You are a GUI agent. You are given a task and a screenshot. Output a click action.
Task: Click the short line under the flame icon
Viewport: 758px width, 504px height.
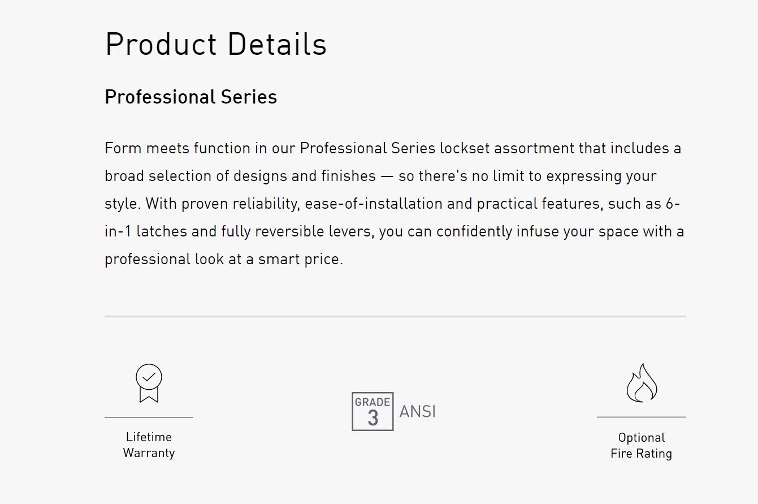642,417
